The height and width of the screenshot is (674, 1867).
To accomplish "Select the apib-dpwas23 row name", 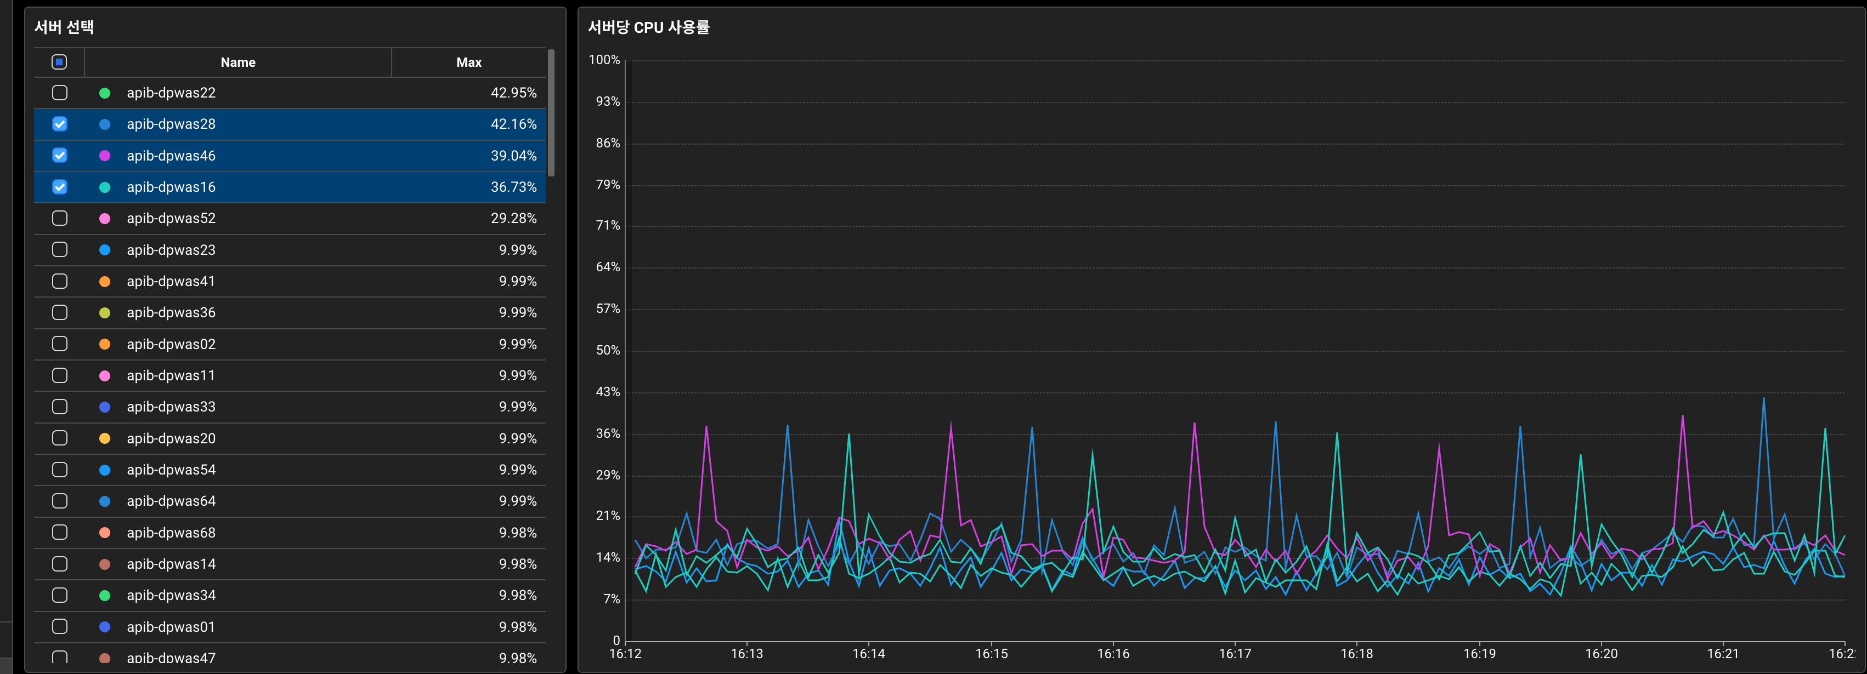I will (171, 250).
